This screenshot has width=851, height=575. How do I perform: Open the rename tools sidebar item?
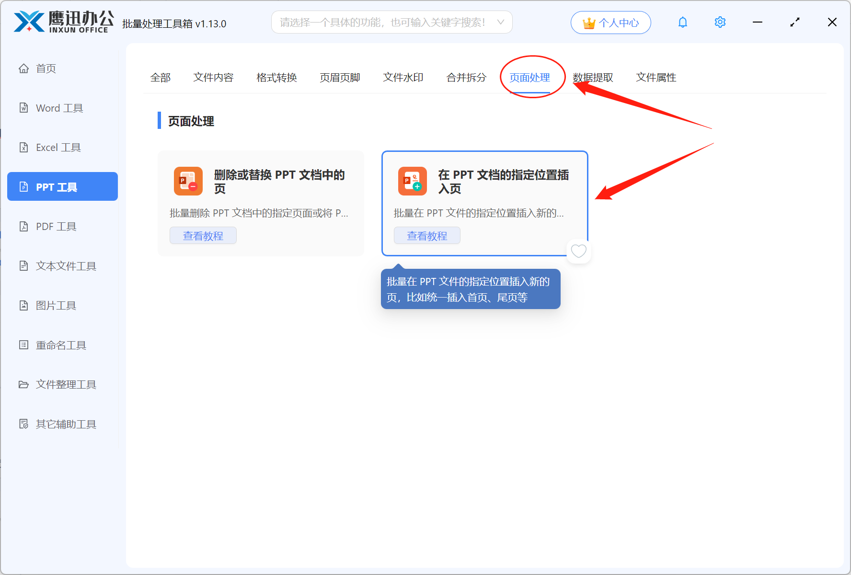pyautogui.click(x=61, y=345)
